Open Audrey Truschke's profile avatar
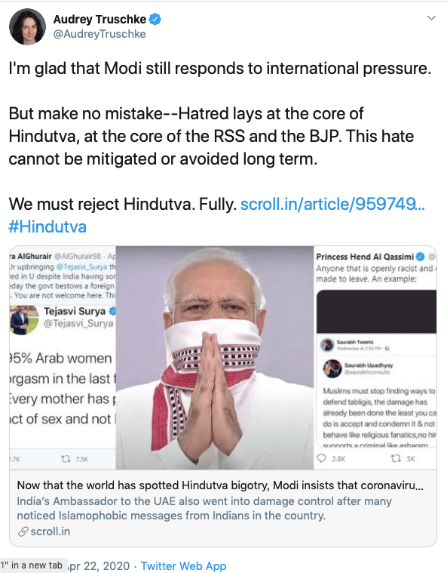Screen dimensions: 447x573 pos(27,26)
